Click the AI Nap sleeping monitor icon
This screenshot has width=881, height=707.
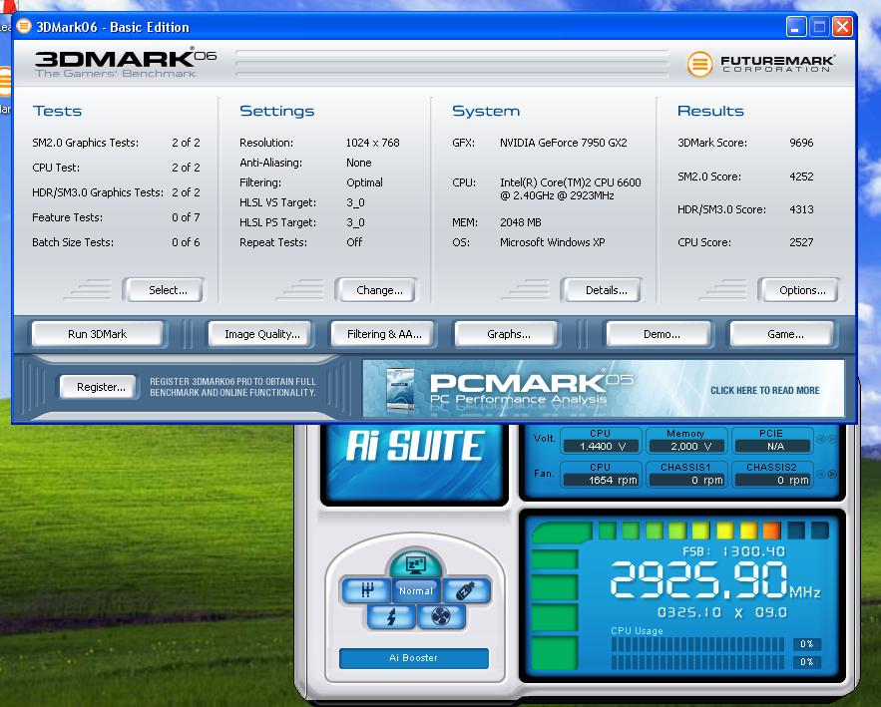416,563
